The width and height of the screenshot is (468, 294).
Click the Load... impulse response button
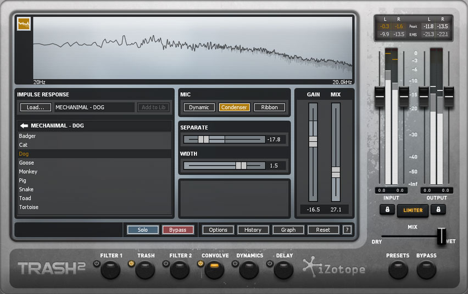pos(36,108)
